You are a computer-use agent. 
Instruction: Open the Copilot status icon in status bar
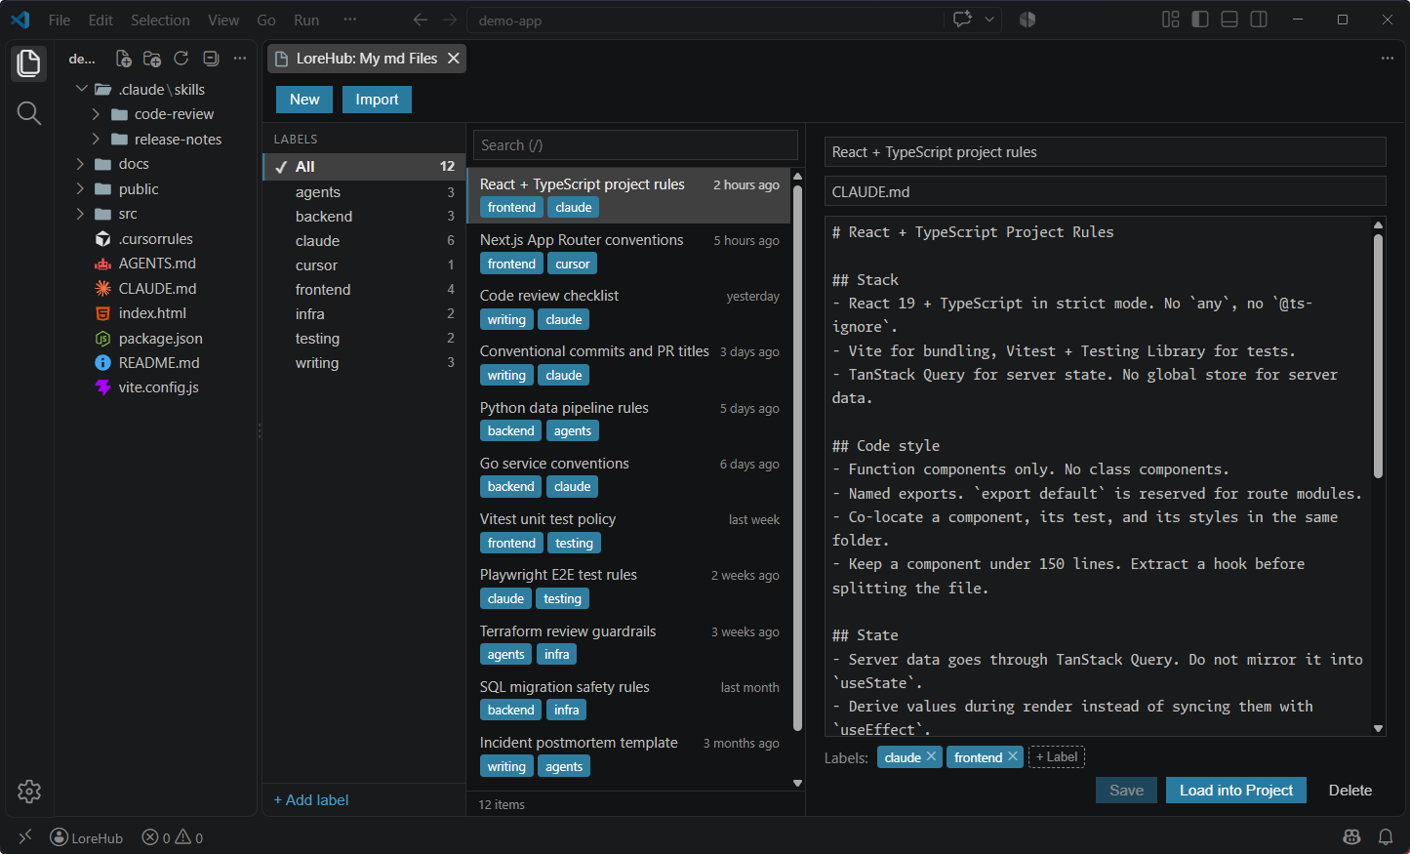click(1351, 837)
